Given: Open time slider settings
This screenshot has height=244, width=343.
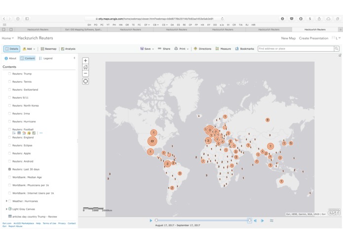Looking at the screenshot, I should click(x=271, y=221).
